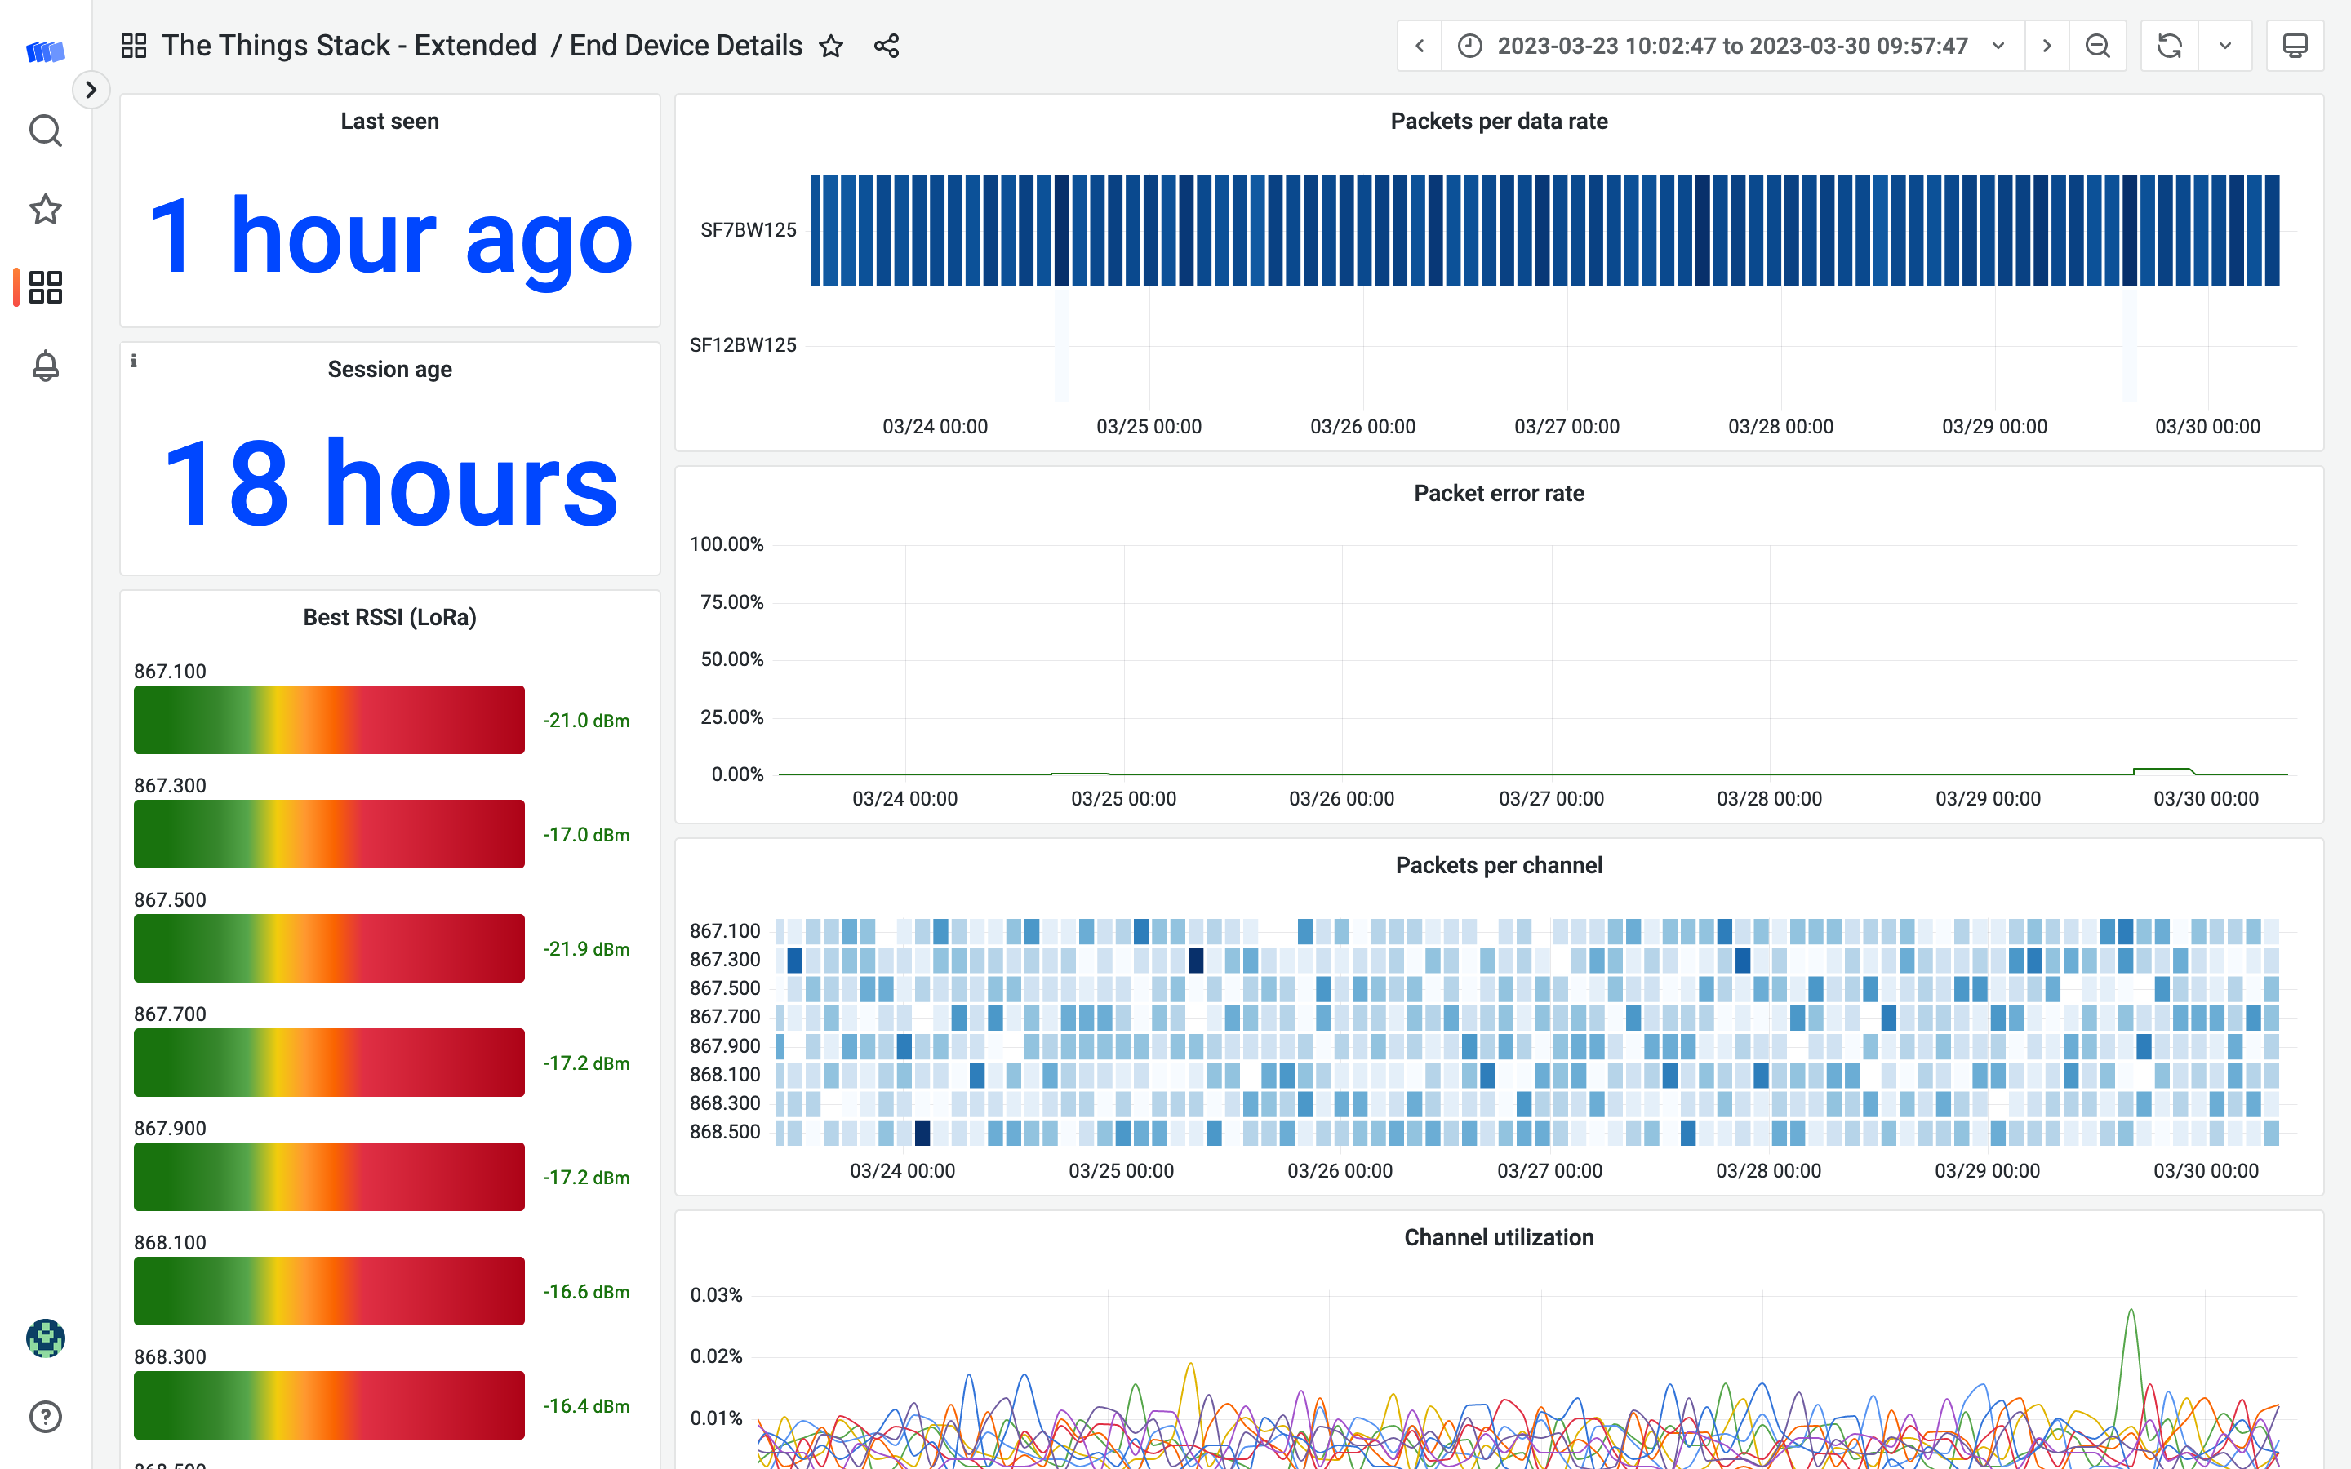Shift the time range backward
The width and height of the screenshot is (2351, 1469).
click(1420, 46)
